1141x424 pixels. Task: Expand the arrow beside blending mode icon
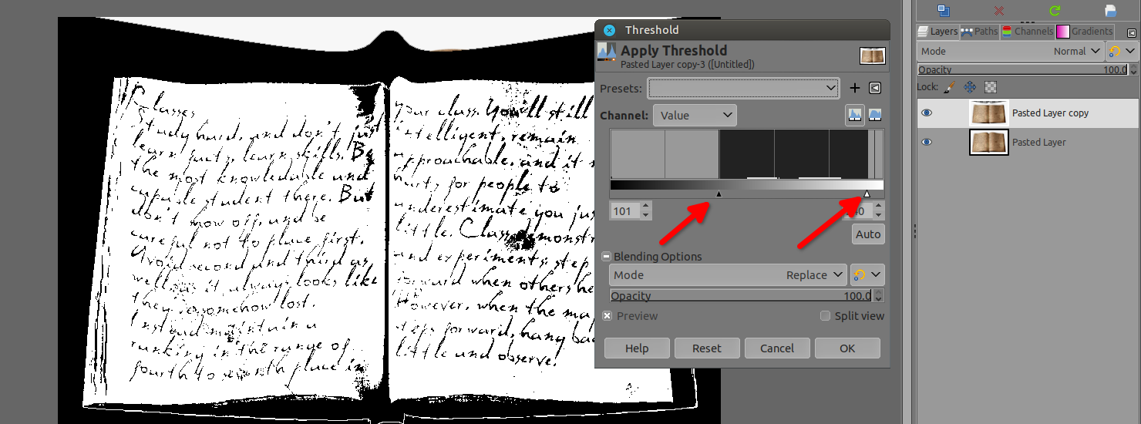click(876, 274)
